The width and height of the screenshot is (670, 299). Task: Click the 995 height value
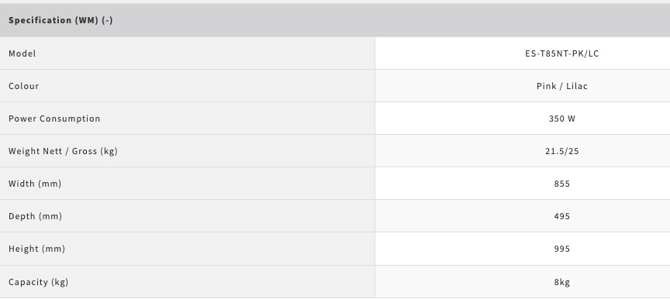[x=562, y=248]
